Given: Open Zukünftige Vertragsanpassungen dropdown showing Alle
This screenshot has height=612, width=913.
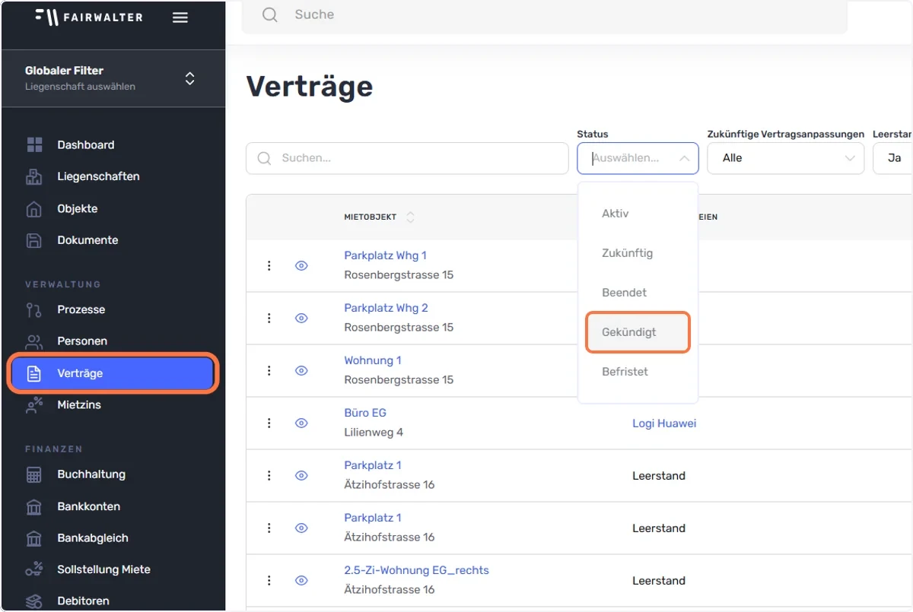Looking at the screenshot, I should 786,158.
